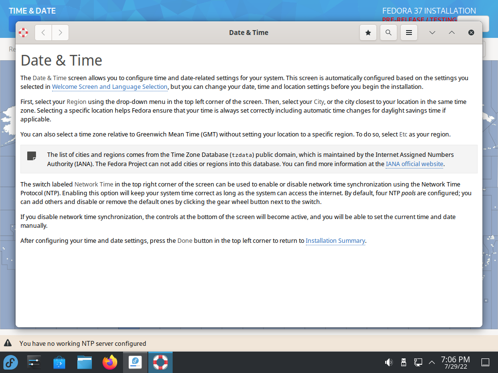The height and width of the screenshot is (373, 498).
Task: Close the Date & Time help window
Action: [x=471, y=33]
